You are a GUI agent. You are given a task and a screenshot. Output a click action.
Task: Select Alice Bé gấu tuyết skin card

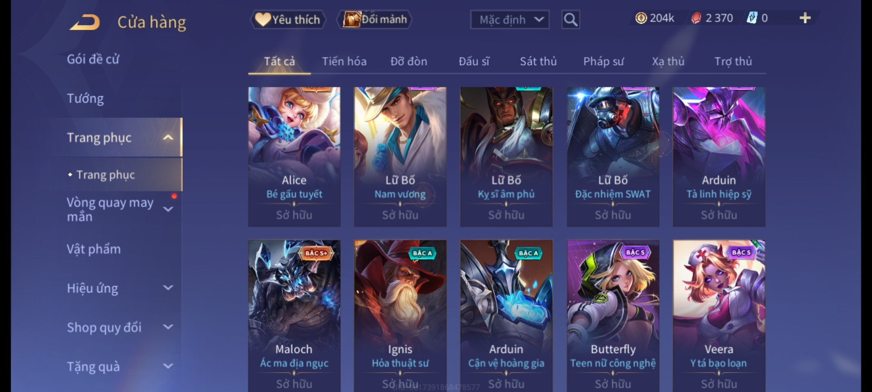[x=294, y=157]
